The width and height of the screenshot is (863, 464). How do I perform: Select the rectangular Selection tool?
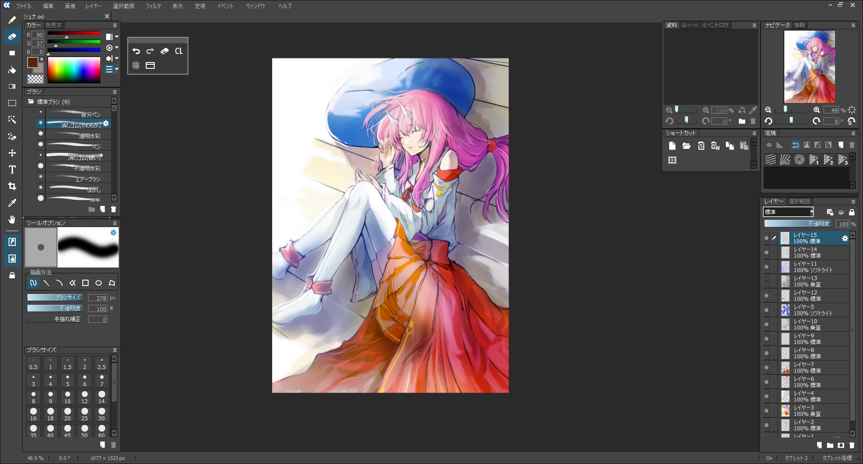[12, 103]
